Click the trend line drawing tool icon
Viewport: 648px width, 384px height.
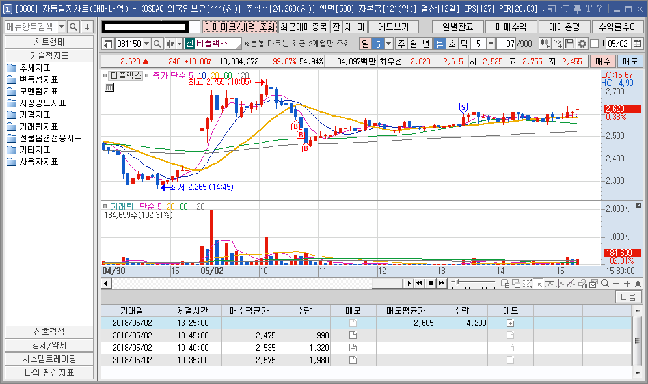(571, 284)
